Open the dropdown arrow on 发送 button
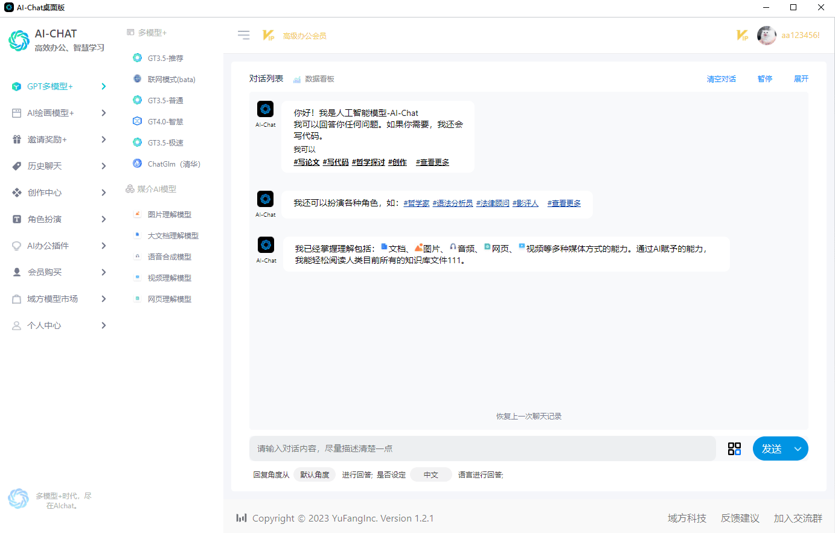 (x=798, y=449)
